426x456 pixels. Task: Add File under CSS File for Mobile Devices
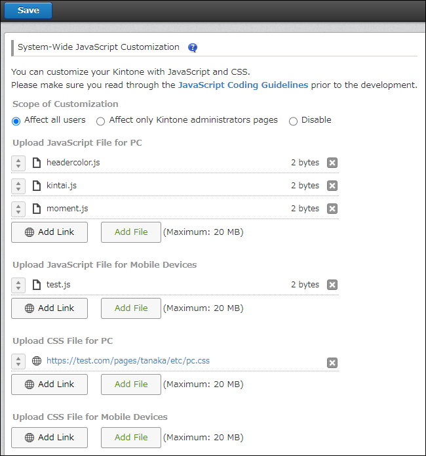coord(131,438)
